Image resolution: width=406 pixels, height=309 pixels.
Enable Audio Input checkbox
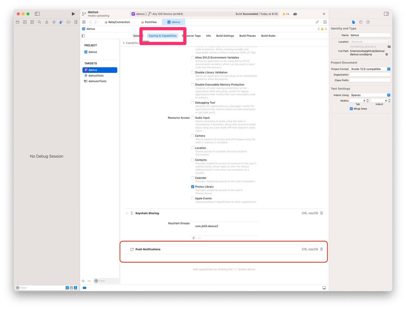click(193, 118)
